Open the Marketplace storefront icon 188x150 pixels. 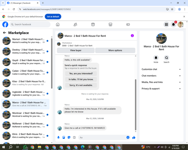[111, 24]
